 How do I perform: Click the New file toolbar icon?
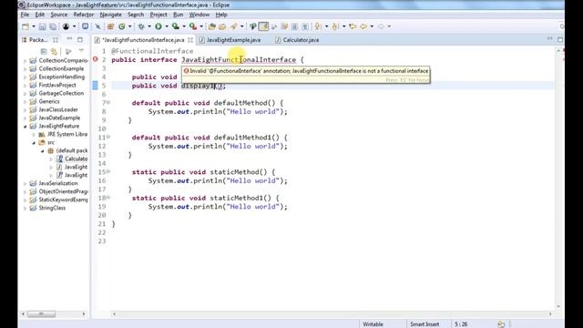(x=26, y=26)
